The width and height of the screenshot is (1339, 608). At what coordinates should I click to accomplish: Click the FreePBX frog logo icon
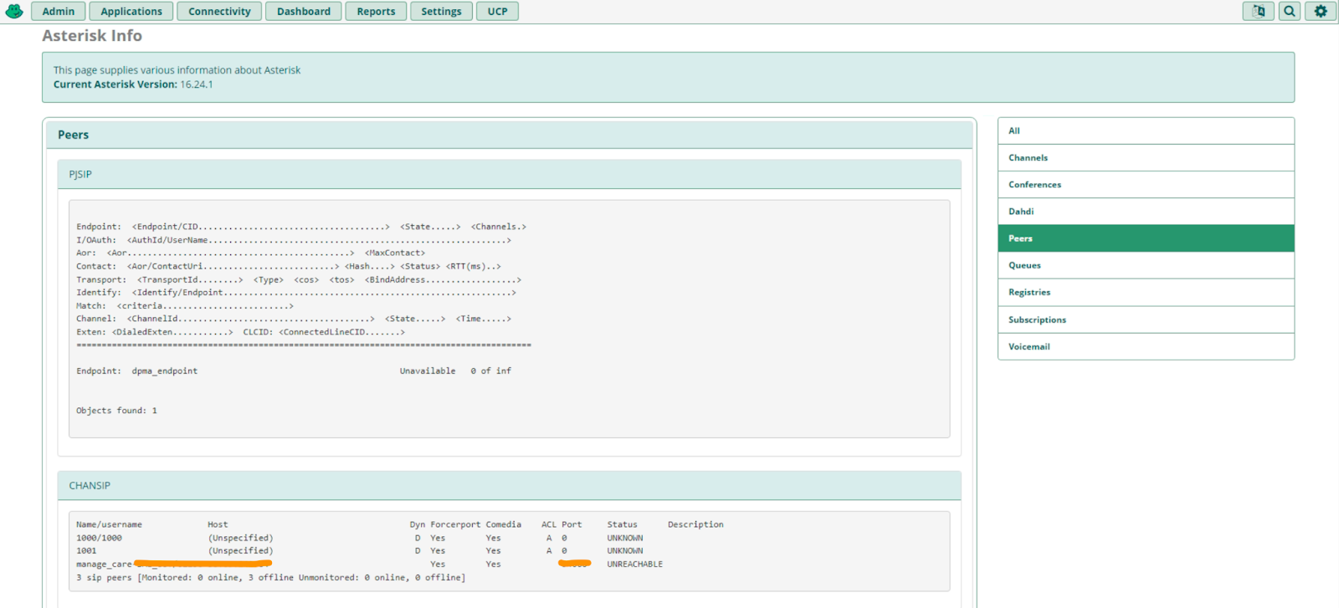(14, 11)
